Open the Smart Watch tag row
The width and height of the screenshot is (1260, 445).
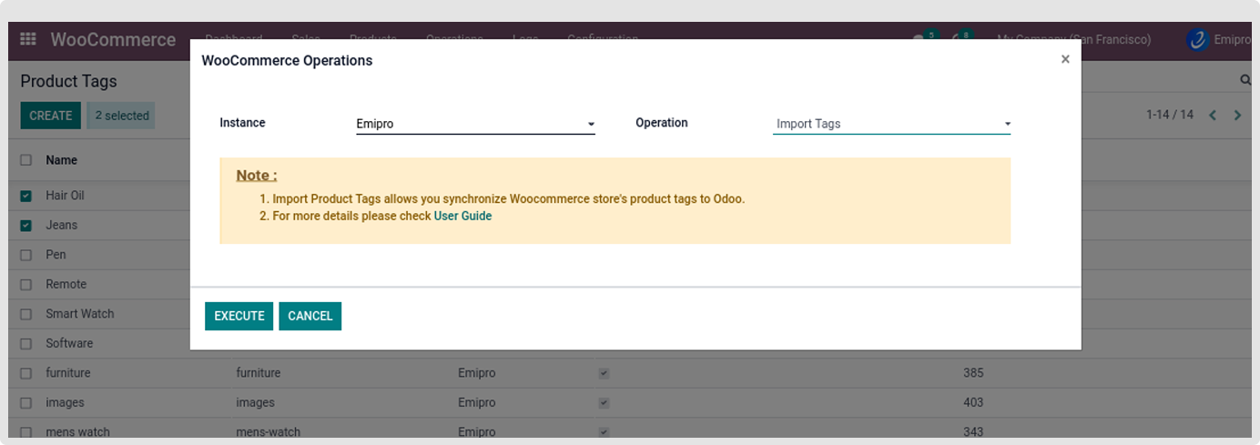(x=79, y=314)
